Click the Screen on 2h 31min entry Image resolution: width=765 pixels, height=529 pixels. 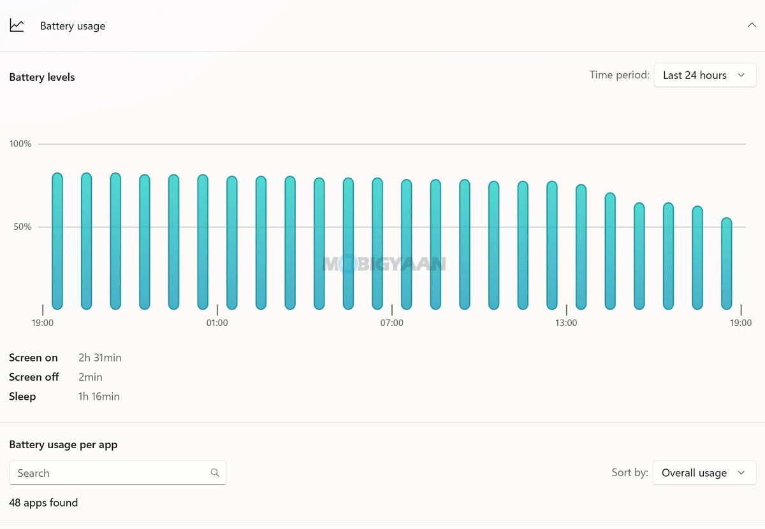65,358
